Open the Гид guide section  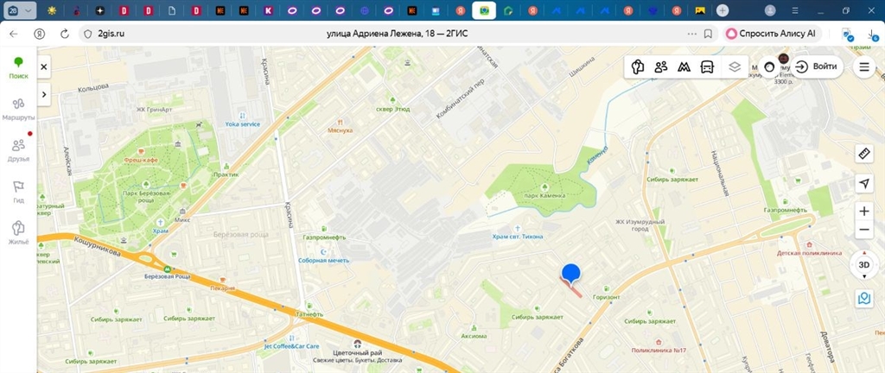(x=18, y=190)
